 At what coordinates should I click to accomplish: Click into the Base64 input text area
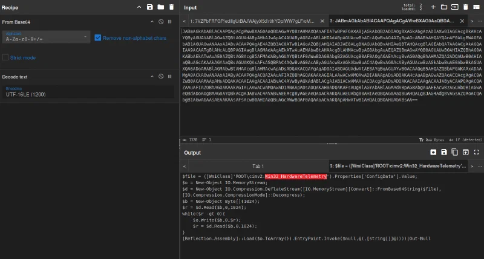(332, 82)
